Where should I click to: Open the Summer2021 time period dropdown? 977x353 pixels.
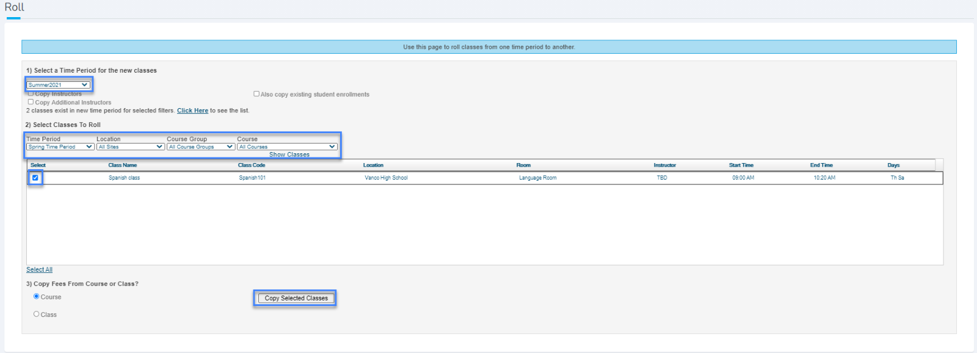(x=58, y=85)
